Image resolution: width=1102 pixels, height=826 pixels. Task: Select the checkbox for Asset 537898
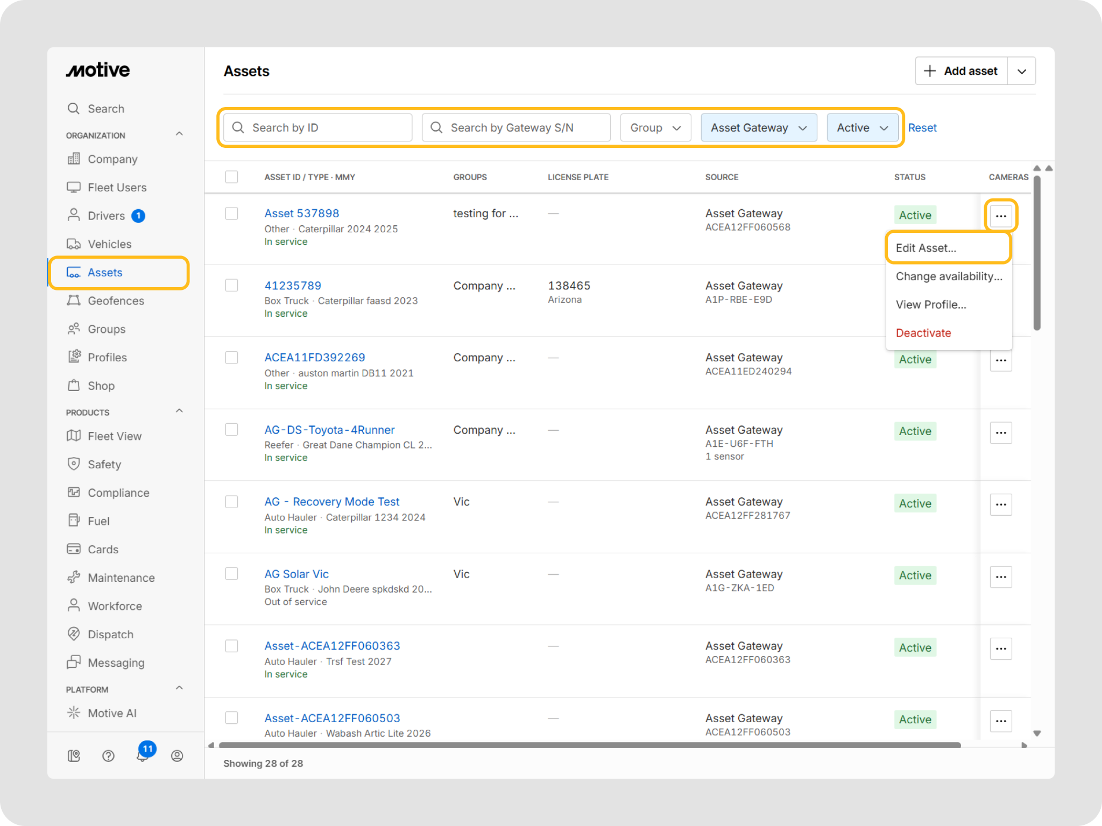click(231, 213)
